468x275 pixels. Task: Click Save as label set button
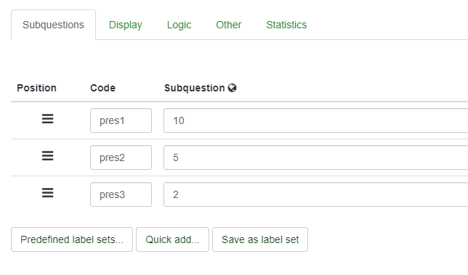coord(260,239)
